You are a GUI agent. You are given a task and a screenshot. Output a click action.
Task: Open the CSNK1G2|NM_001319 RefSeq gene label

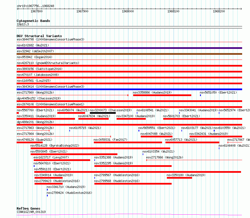pyautogui.click(x=31, y=212)
